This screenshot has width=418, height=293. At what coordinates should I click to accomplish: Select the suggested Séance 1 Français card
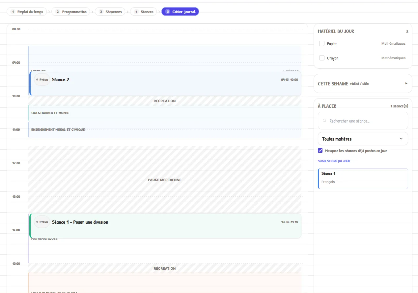click(x=363, y=179)
